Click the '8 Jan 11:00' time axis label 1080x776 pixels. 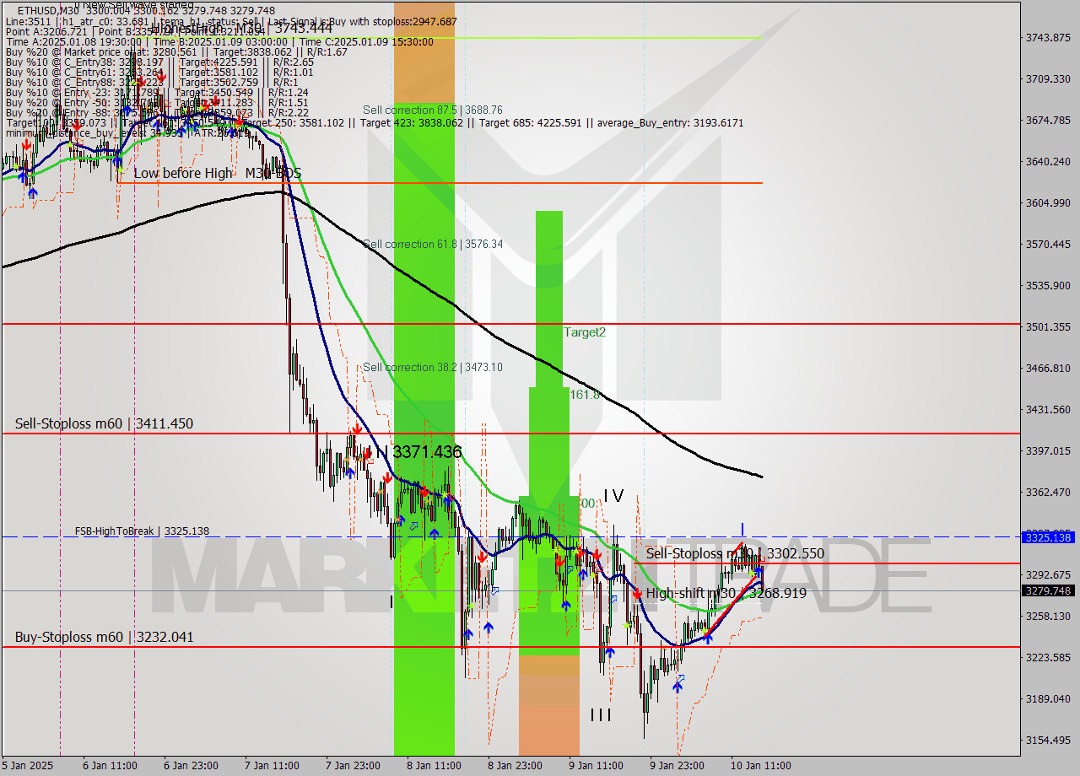click(x=434, y=766)
